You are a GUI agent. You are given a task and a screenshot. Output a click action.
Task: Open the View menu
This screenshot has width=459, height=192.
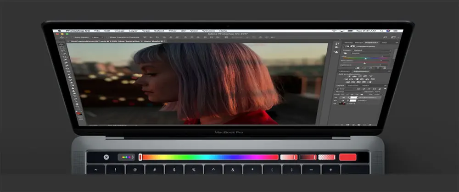[194, 31]
